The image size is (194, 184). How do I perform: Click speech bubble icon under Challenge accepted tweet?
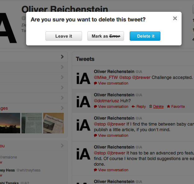[x=95, y=83]
